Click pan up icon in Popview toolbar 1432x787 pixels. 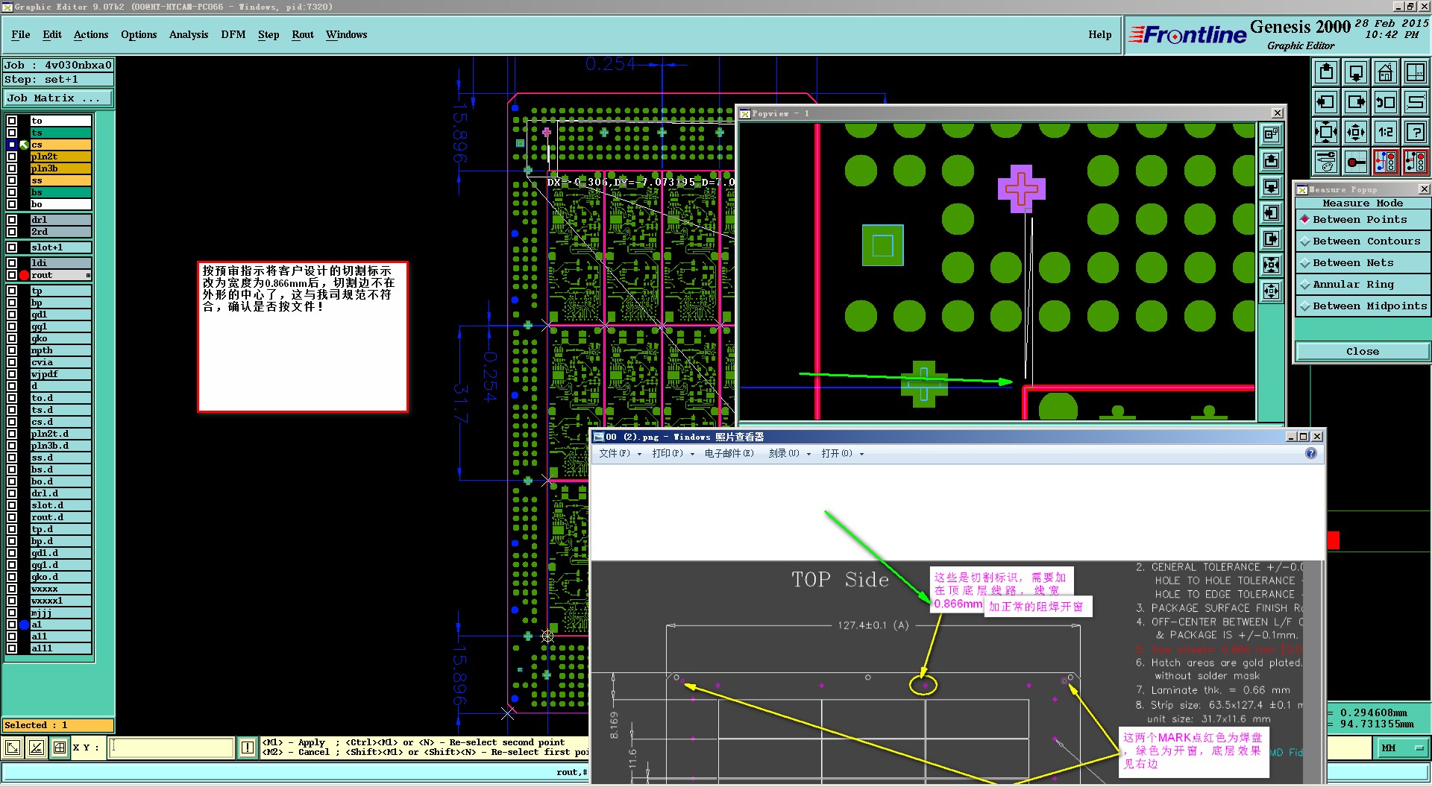(x=1272, y=161)
